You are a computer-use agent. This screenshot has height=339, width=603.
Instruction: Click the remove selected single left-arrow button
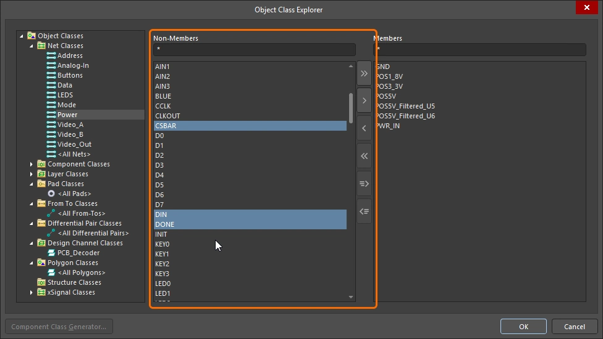click(364, 128)
